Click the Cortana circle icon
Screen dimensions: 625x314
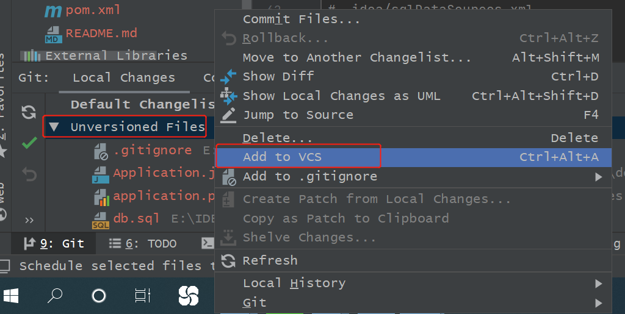tap(98, 296)
